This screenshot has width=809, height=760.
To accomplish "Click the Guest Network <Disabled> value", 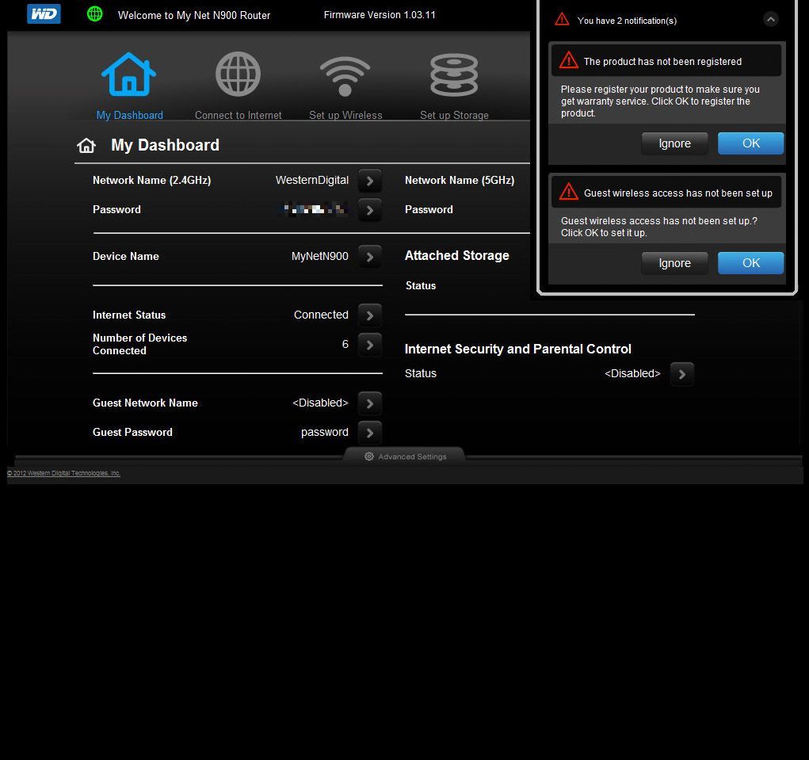I will point(320,403).
